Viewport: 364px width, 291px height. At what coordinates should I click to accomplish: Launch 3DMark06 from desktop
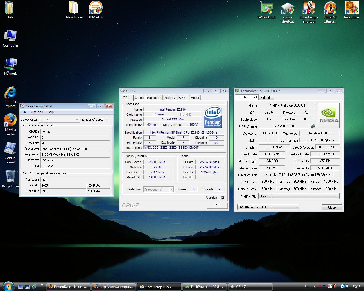coord(96,10)
